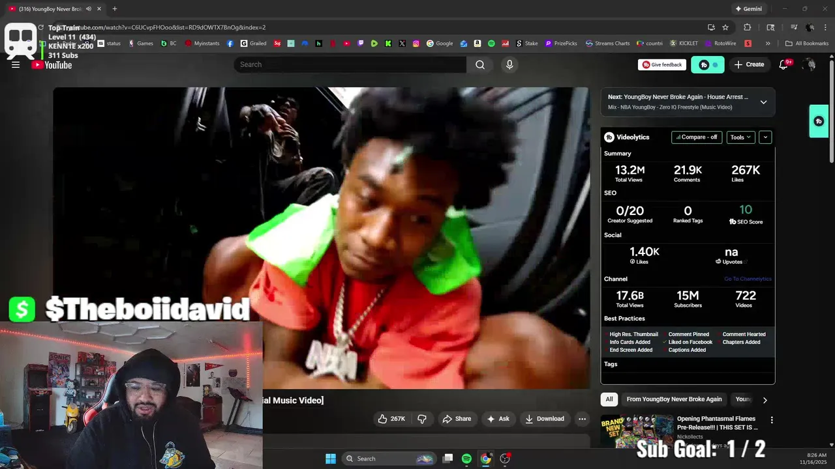Click the Gemini button in title bar
Screen dimensions: 835x469
point(748,9)
